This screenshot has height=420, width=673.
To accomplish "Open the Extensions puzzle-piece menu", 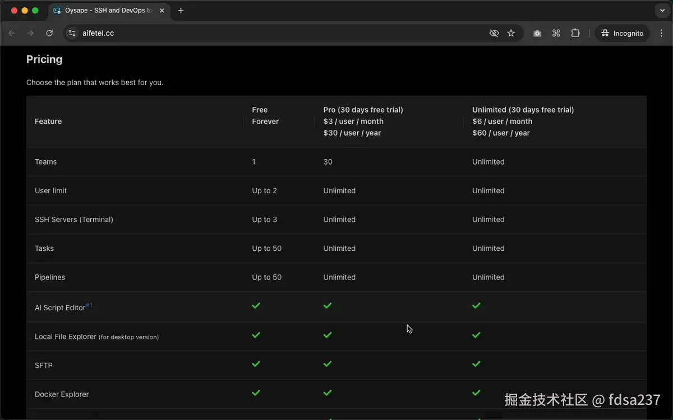I will coord(575,34).
